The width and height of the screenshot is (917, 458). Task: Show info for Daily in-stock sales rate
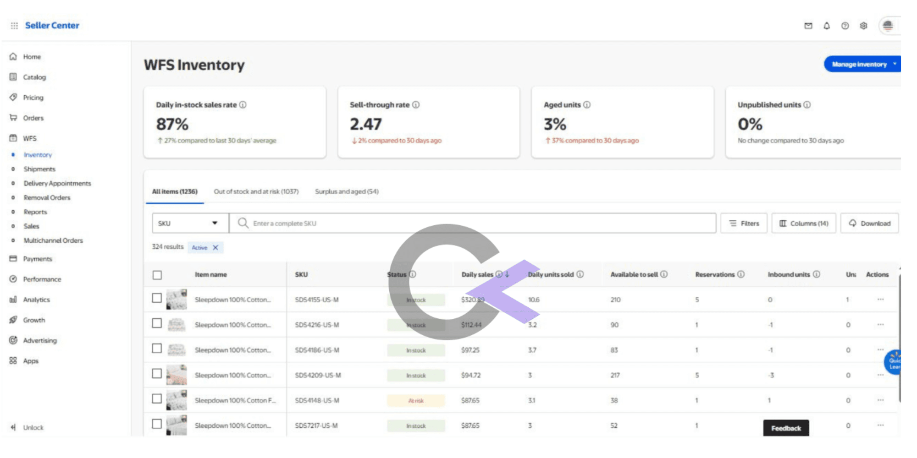(x=243, y=104)
